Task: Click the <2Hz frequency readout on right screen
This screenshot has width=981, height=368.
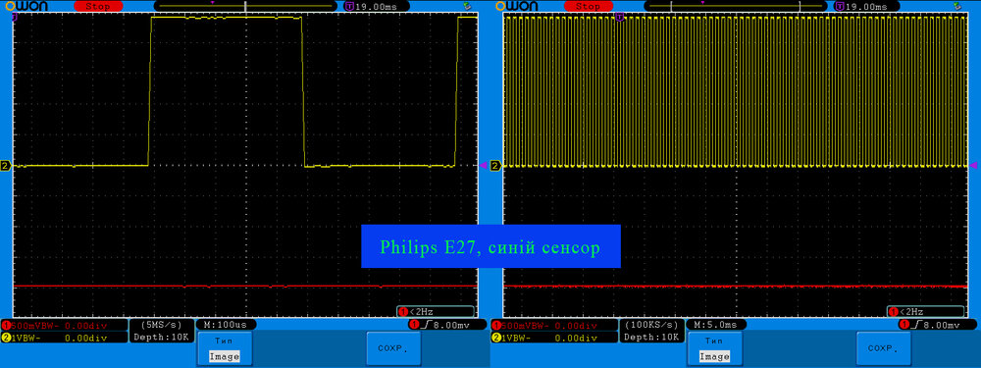Action: pos(925,311)
